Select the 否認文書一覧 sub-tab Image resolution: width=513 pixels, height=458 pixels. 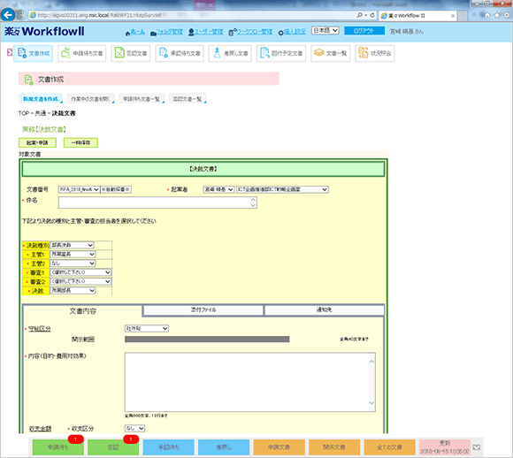[188, 99]
